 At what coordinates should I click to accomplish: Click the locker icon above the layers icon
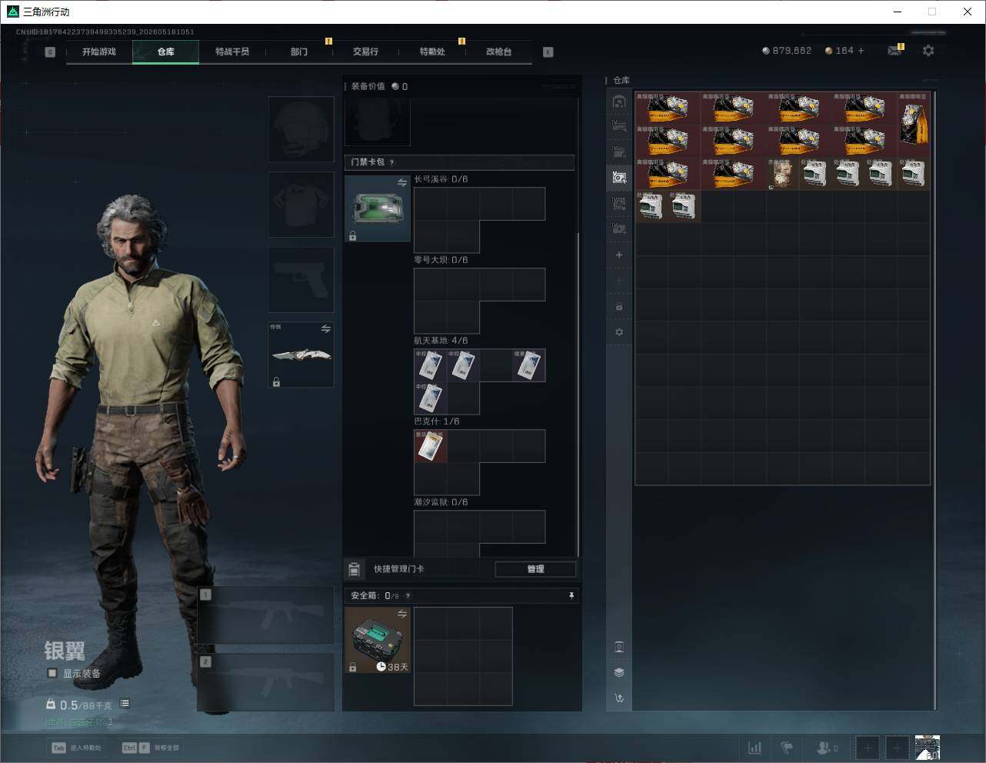[619, 647]
